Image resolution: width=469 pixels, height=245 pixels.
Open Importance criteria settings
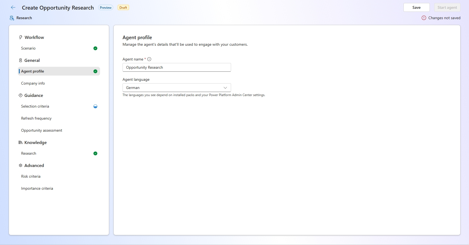[x=59, y=188]
